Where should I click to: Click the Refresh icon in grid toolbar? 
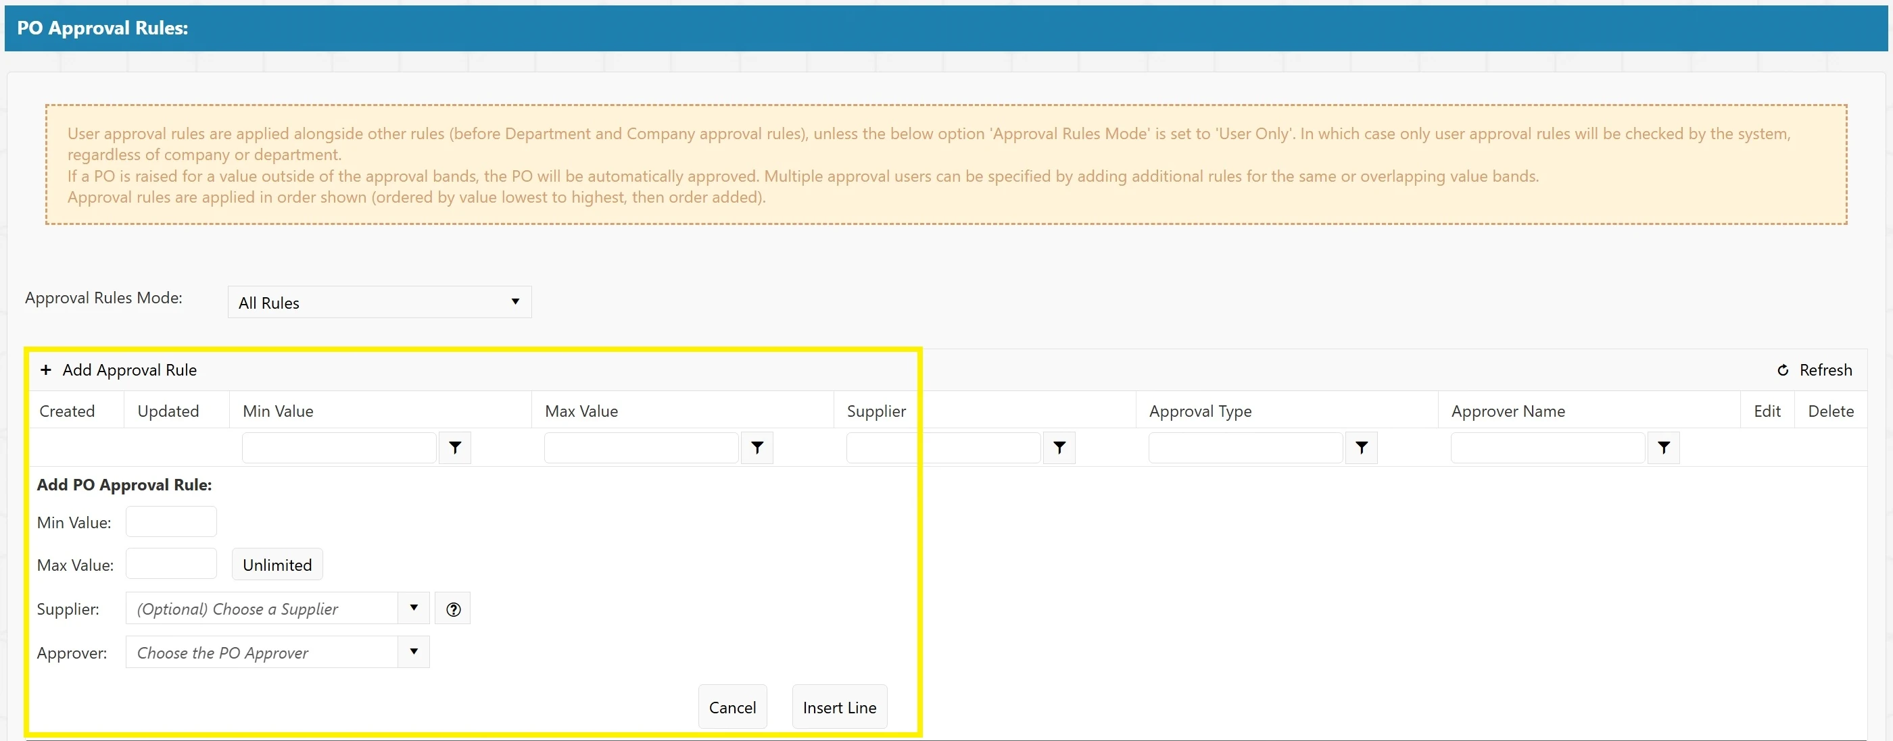click(x=1783, y=370)
